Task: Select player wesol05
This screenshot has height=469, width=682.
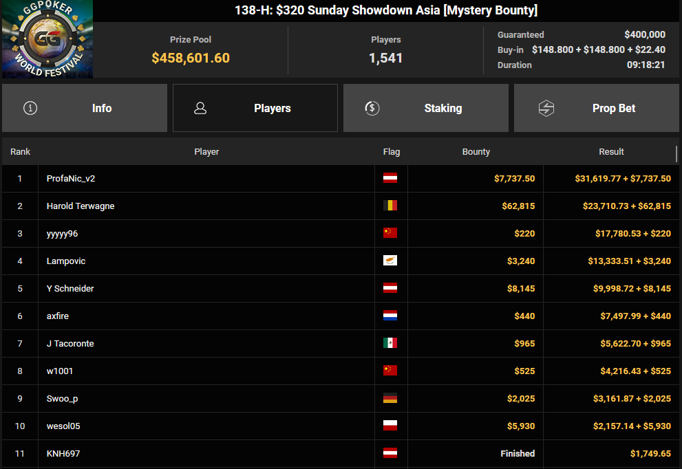Action: (x=63, y=426)
